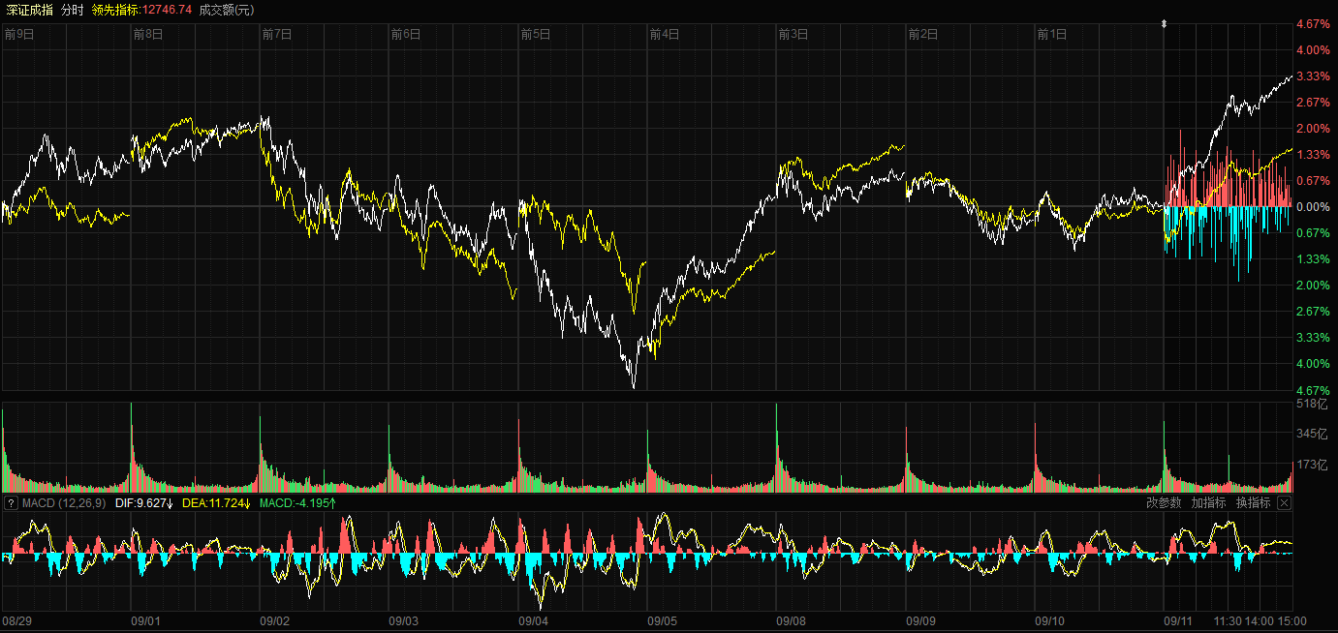Select the 前3日 day label
The image size is (1338, 633).
(793, 34)
